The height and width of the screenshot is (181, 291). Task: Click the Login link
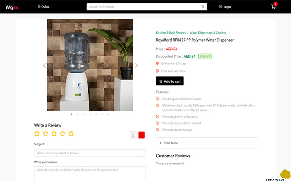point(225,7)
